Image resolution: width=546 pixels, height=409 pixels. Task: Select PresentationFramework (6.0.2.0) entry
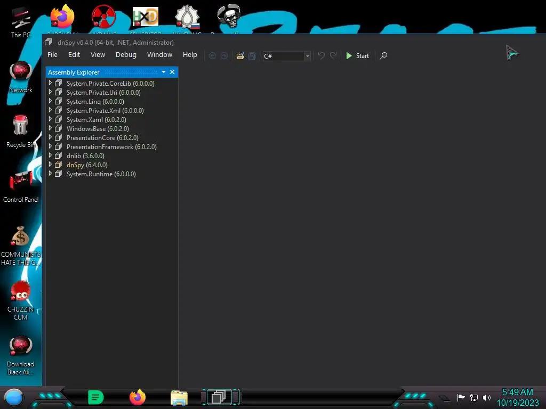(111, 147)
